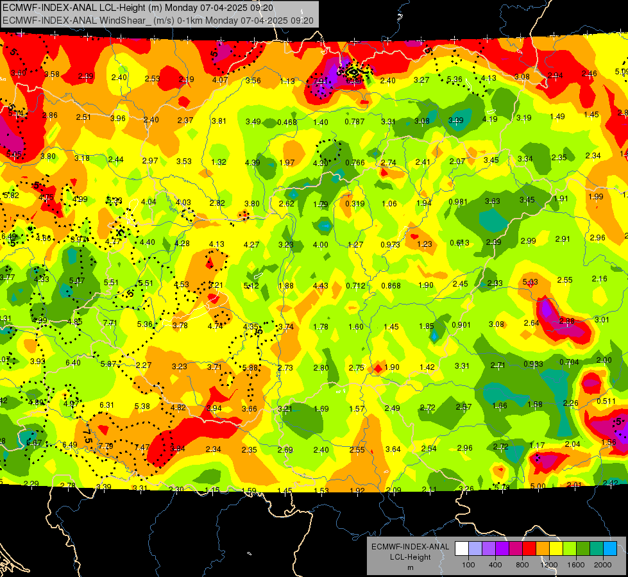Screen dimensions: 628x577
Task: Click the sky blue legend swatch
Action: tap(610, 549)
